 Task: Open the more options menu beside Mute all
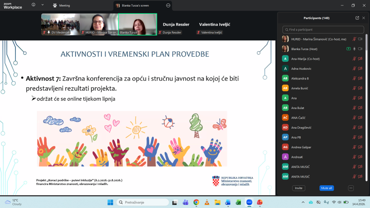coord(351,188)
